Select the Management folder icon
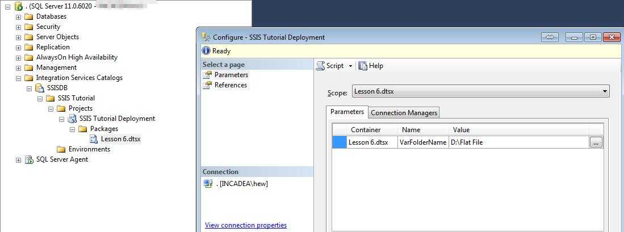624x232 pixels. tap(28, 68)
